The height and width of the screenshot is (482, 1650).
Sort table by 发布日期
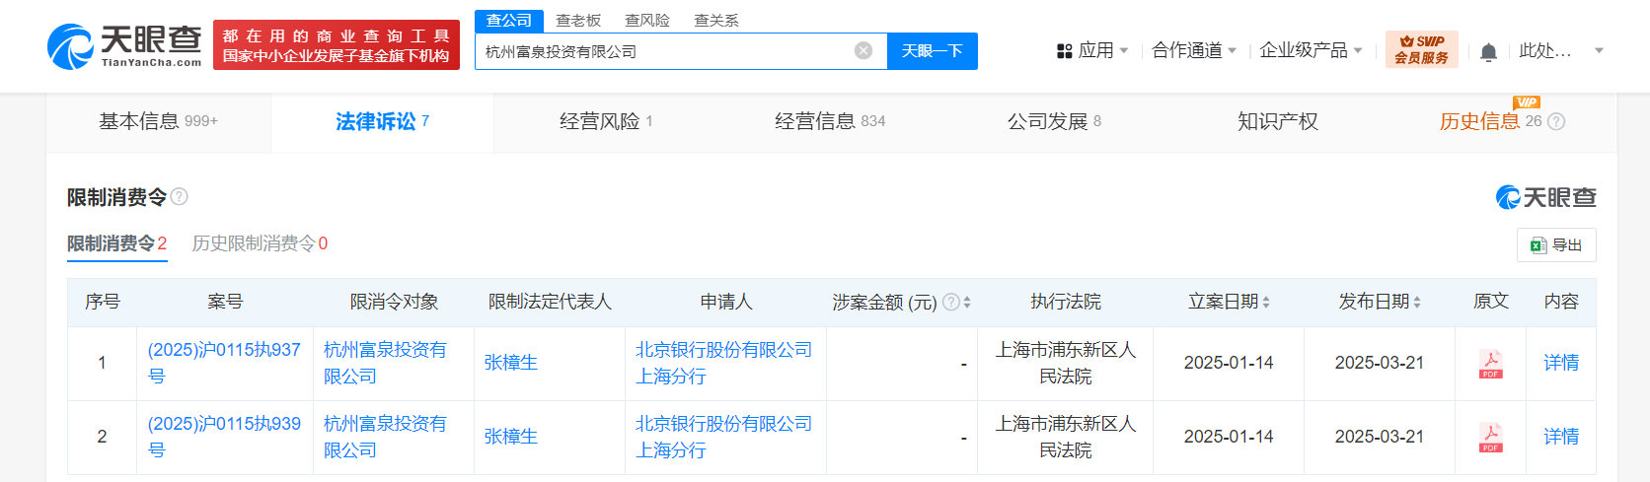pos(1417,303)
